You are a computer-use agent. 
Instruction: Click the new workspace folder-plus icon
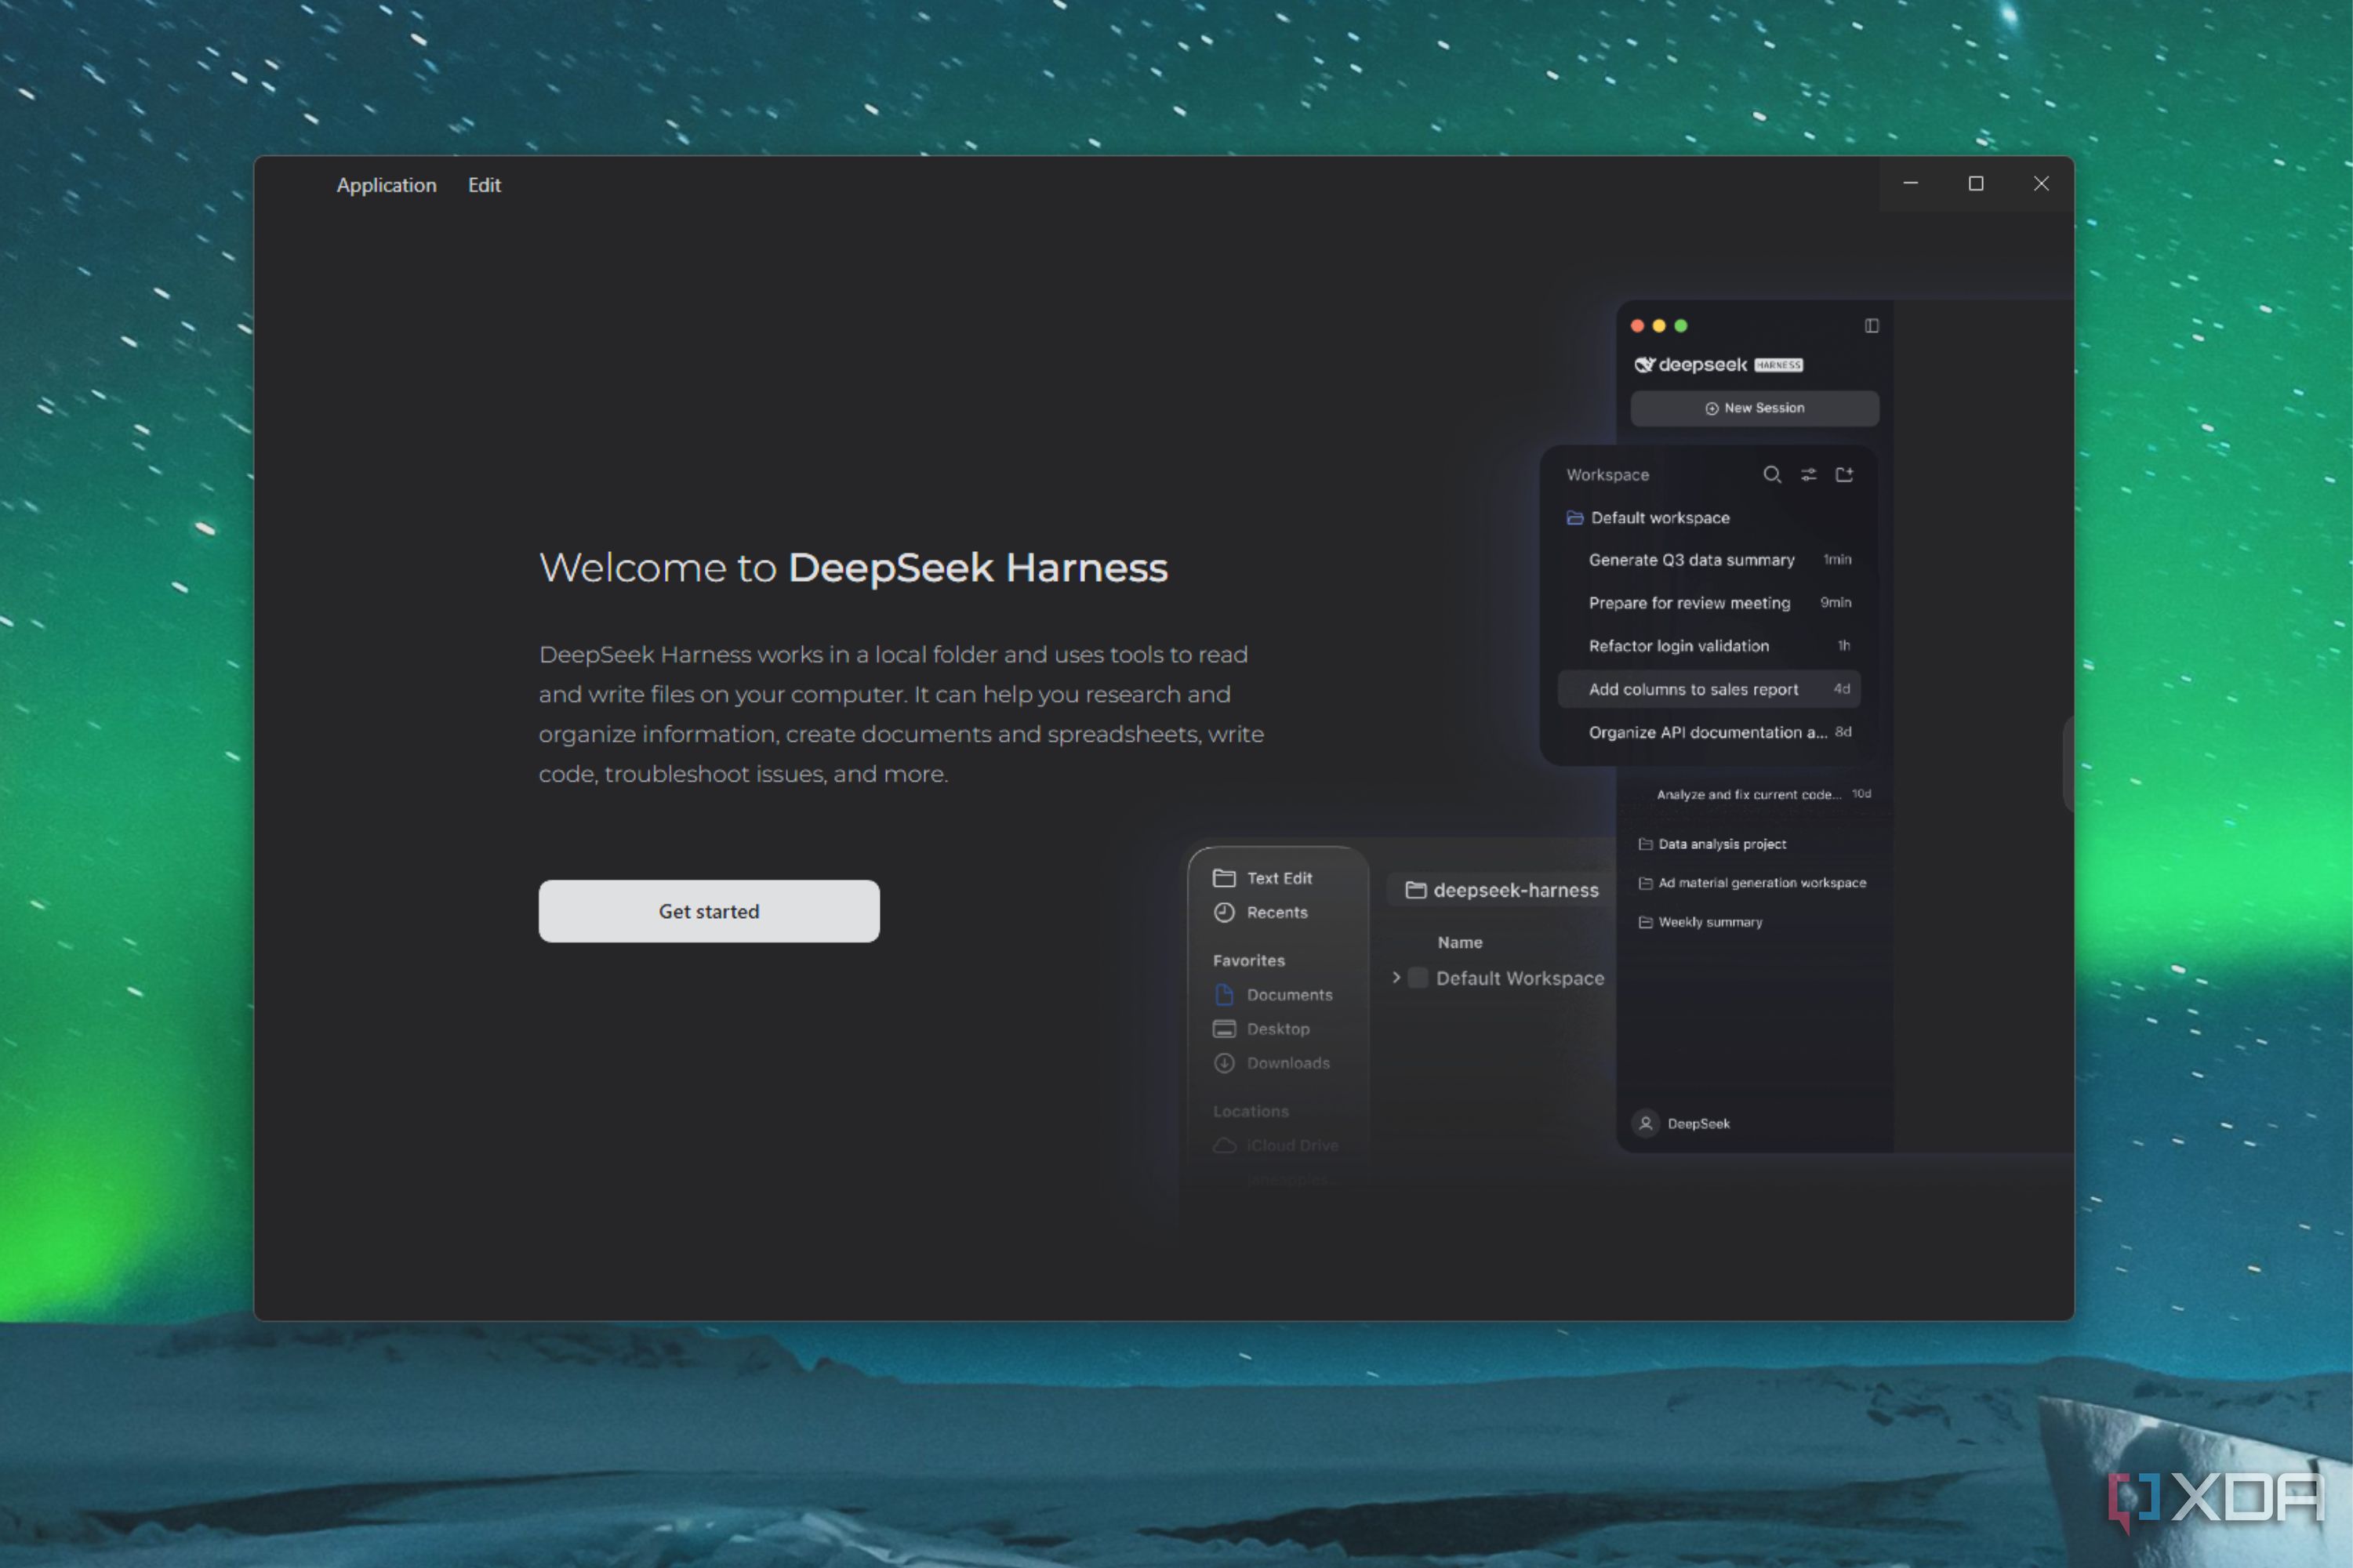1844,474
